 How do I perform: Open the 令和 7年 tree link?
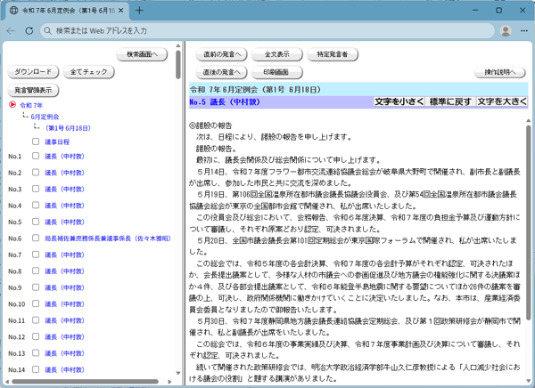(x=31, y=105)
